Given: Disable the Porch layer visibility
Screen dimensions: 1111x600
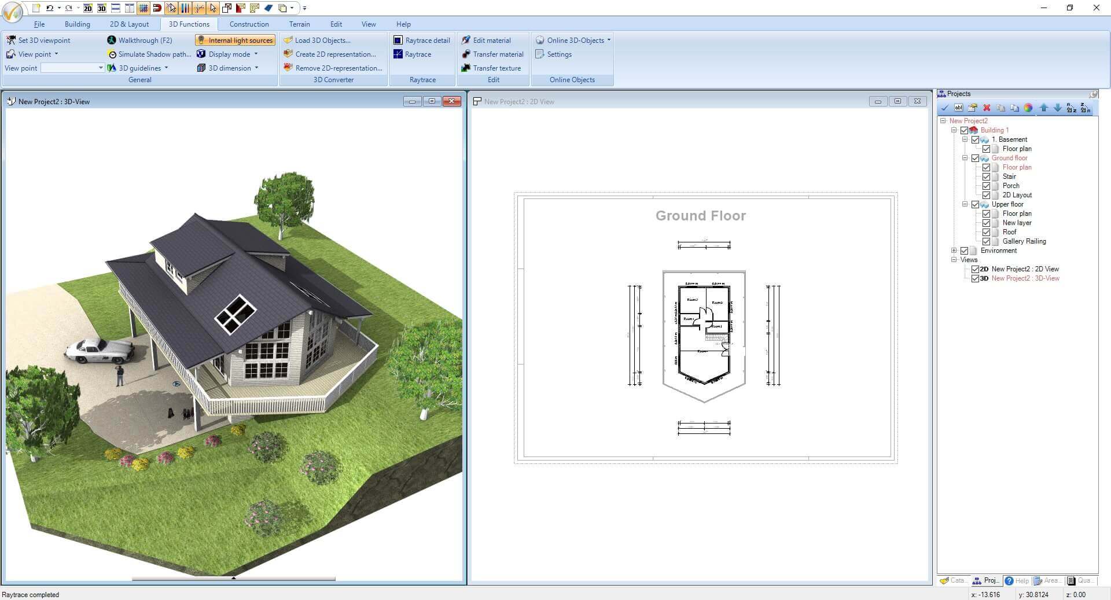Looking at the screenshot, I should coord(987,186).
